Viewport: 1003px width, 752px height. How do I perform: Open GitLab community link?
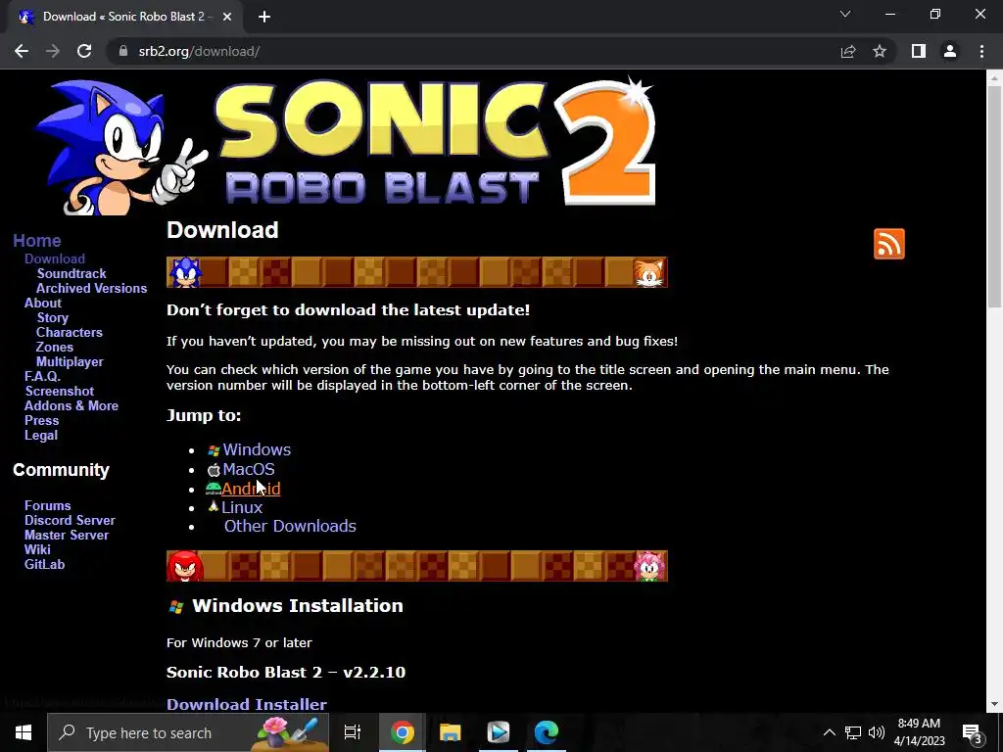pos(44,564)
